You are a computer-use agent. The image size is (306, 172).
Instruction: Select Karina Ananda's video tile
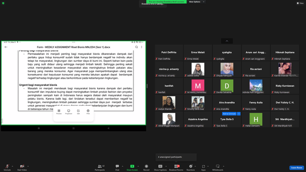click(285, 69)
